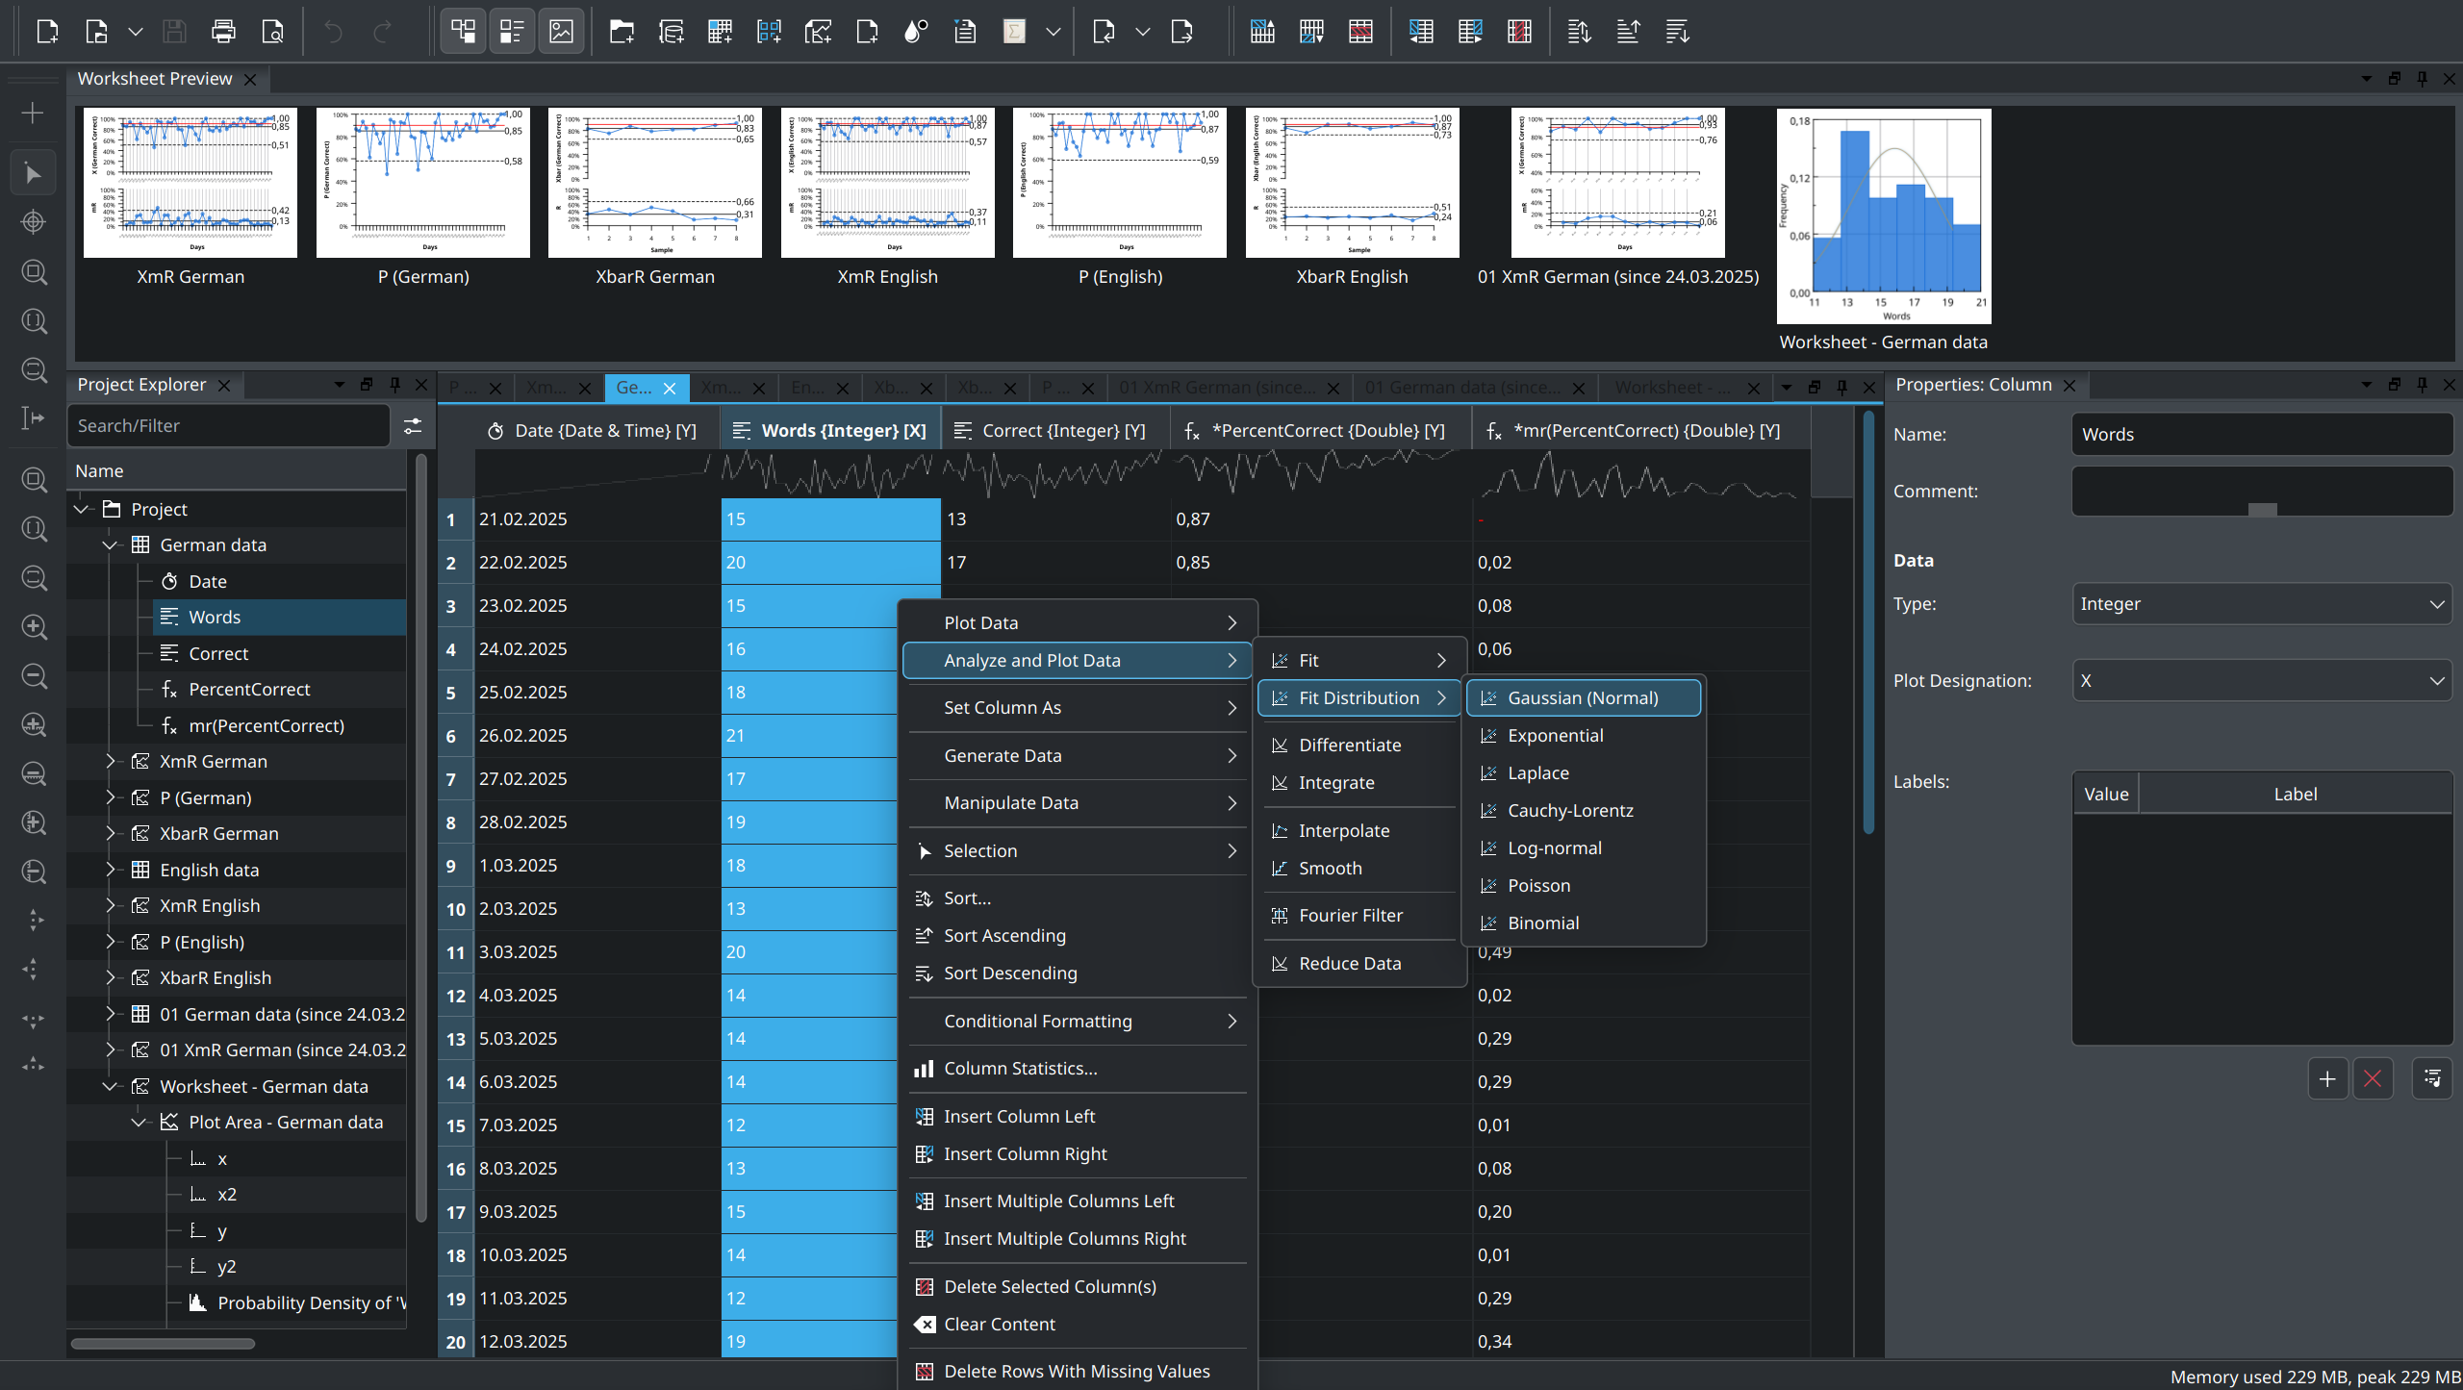Open the Project Explorer filter options icon
Viewport: 2463px width, 1390px height.
coord(413,426)
